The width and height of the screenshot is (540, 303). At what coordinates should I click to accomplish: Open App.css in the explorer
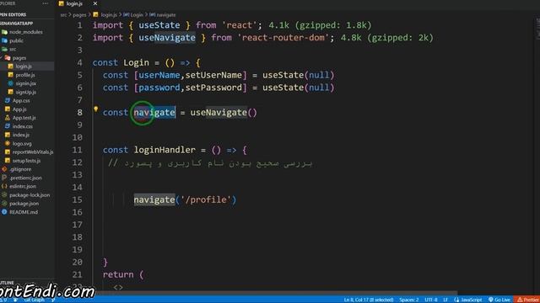(21, 101)
